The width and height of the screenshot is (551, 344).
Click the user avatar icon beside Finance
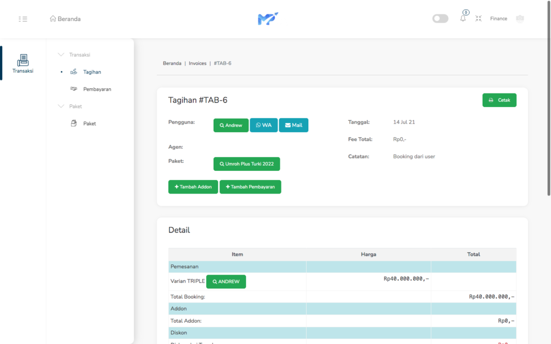[x=519, y=18]
